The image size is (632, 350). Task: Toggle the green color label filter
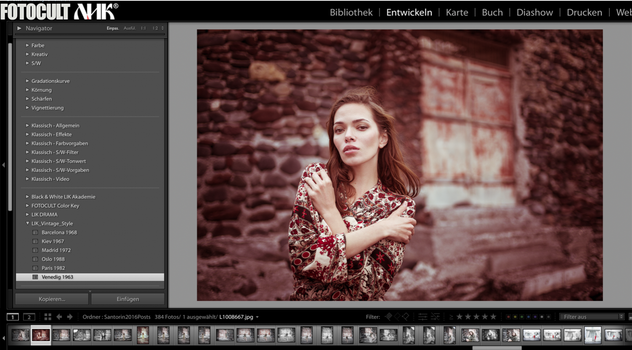[x=522, y=317]
